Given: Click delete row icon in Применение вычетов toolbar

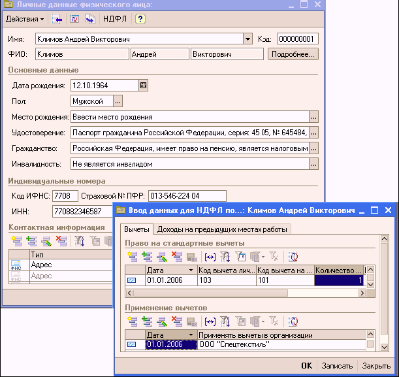Looking at the screenshot, I should pyautogui.click(x=176, y=321).
